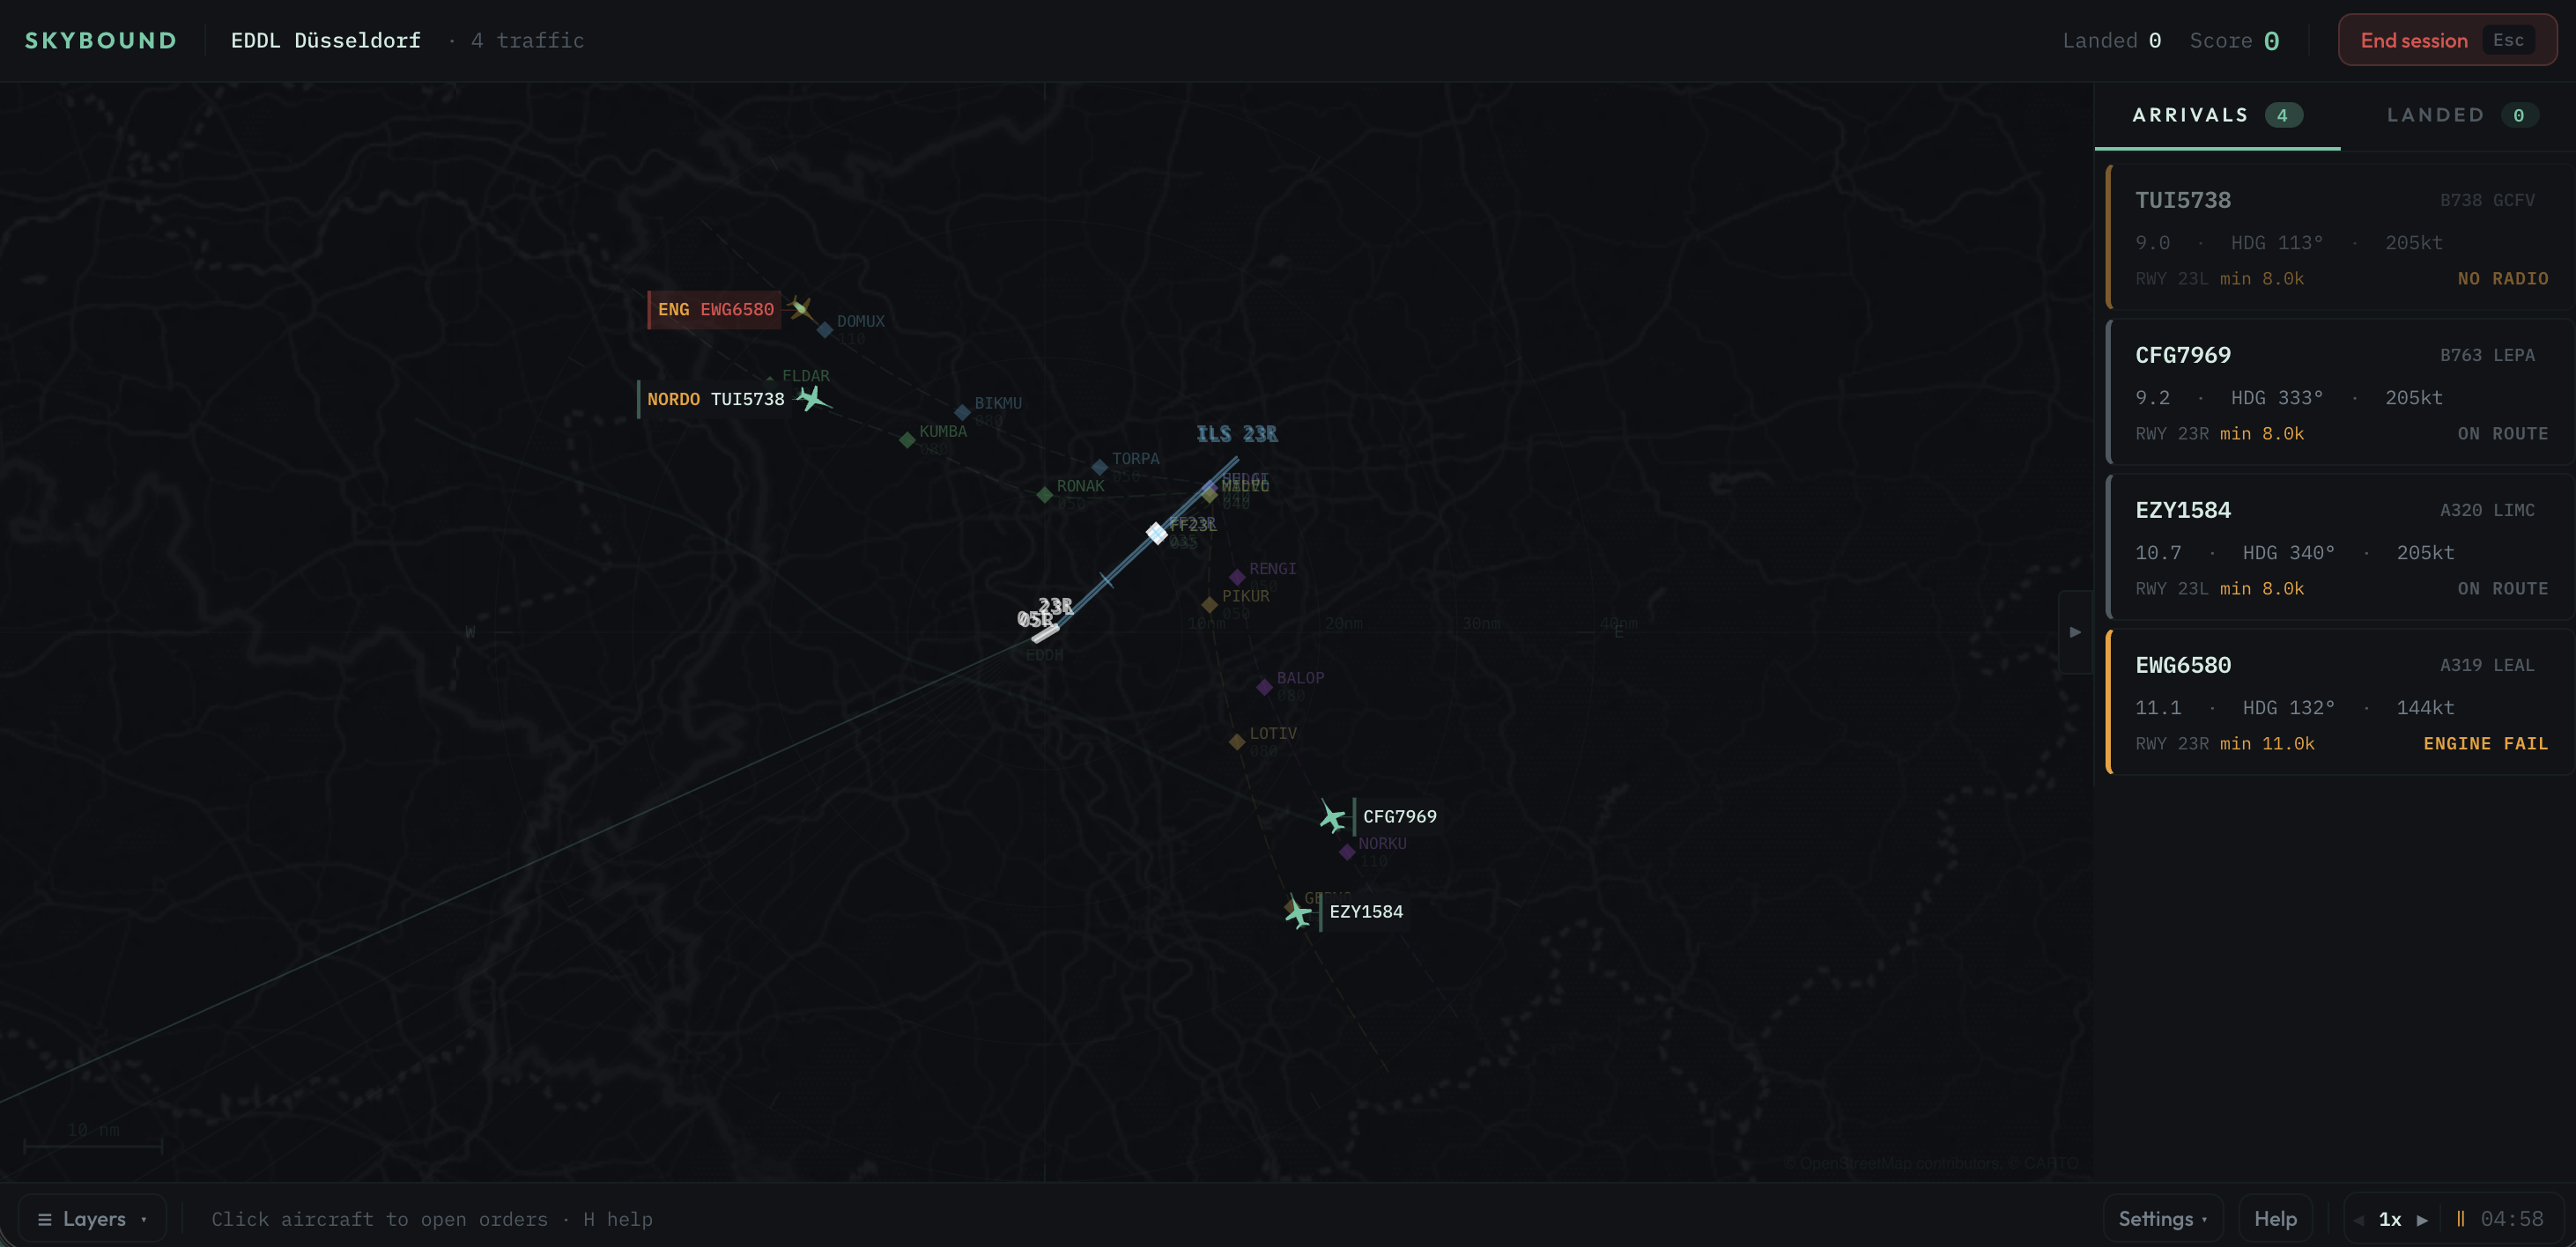This screenshot has width=2576, height=1247.
Task: Decrease simulation speed with the left arrow
Action: click(2358, 1219)
